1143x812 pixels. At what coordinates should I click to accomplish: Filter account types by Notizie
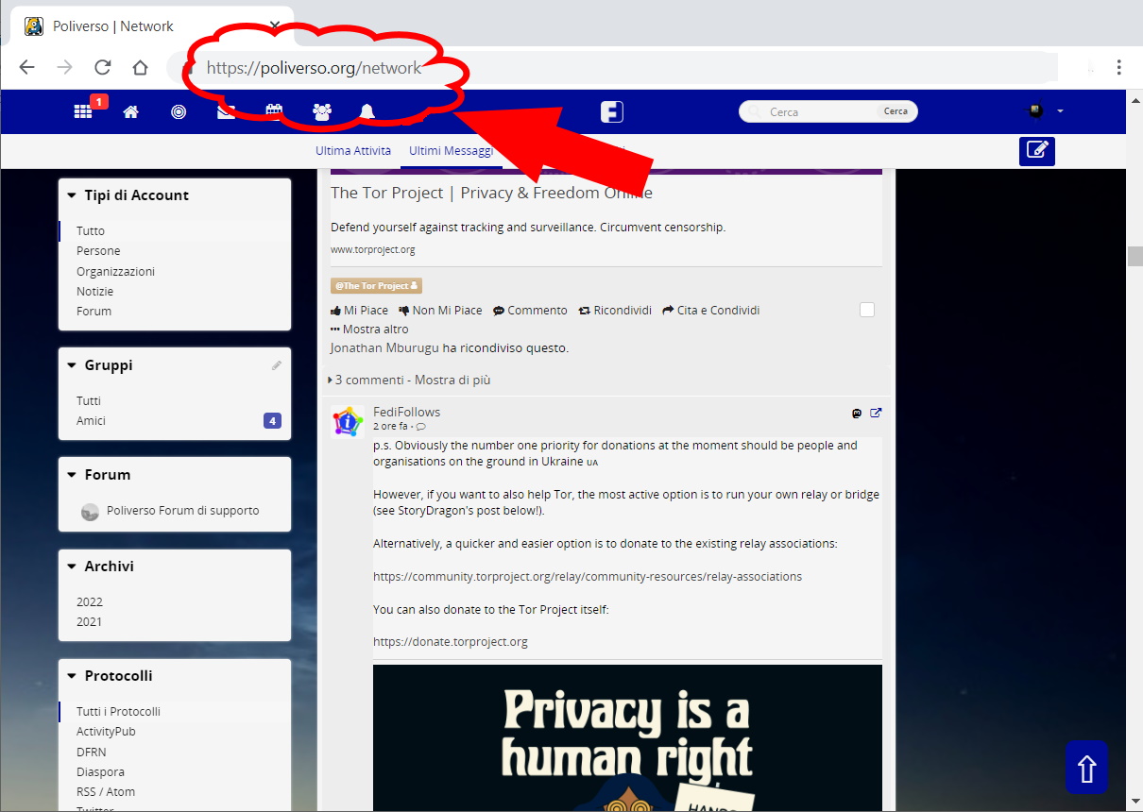point(94,291)
